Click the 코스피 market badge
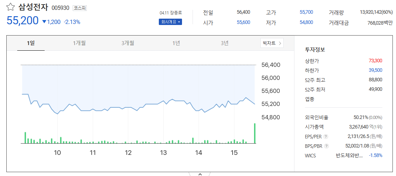This screenshot has height=176, width=396. coord(80,8)
